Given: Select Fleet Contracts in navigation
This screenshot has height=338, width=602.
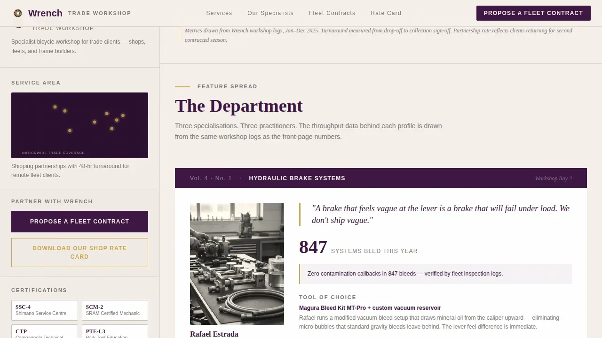Looking at the screenshot, I should click(x=332, y=13).
